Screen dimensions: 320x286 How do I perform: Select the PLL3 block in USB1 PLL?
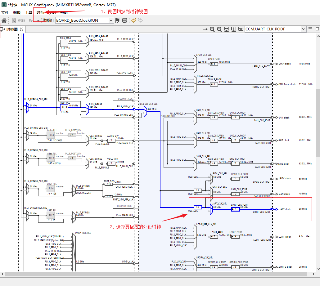pos(64,107)
